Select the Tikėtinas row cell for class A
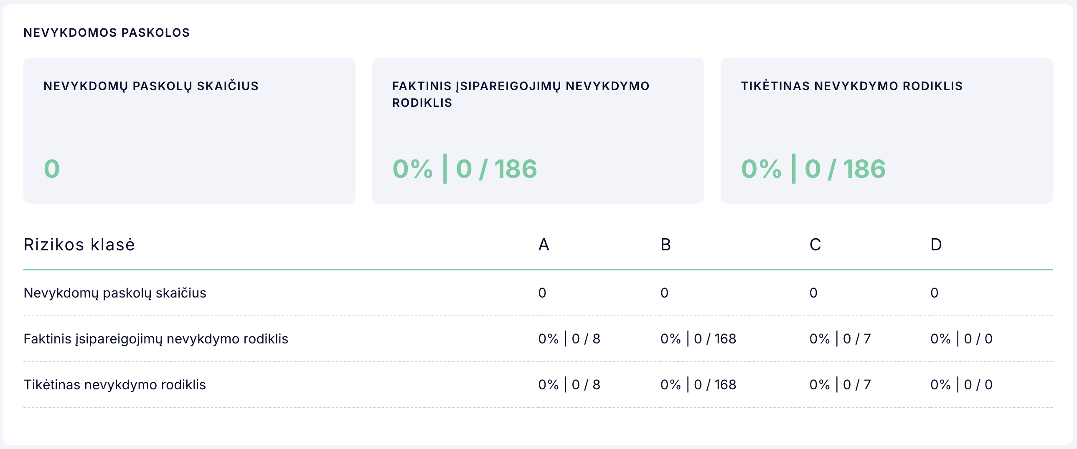 [569, 385]
